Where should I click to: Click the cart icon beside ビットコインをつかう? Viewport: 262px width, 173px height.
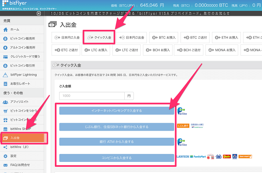[x=5, y=111]
